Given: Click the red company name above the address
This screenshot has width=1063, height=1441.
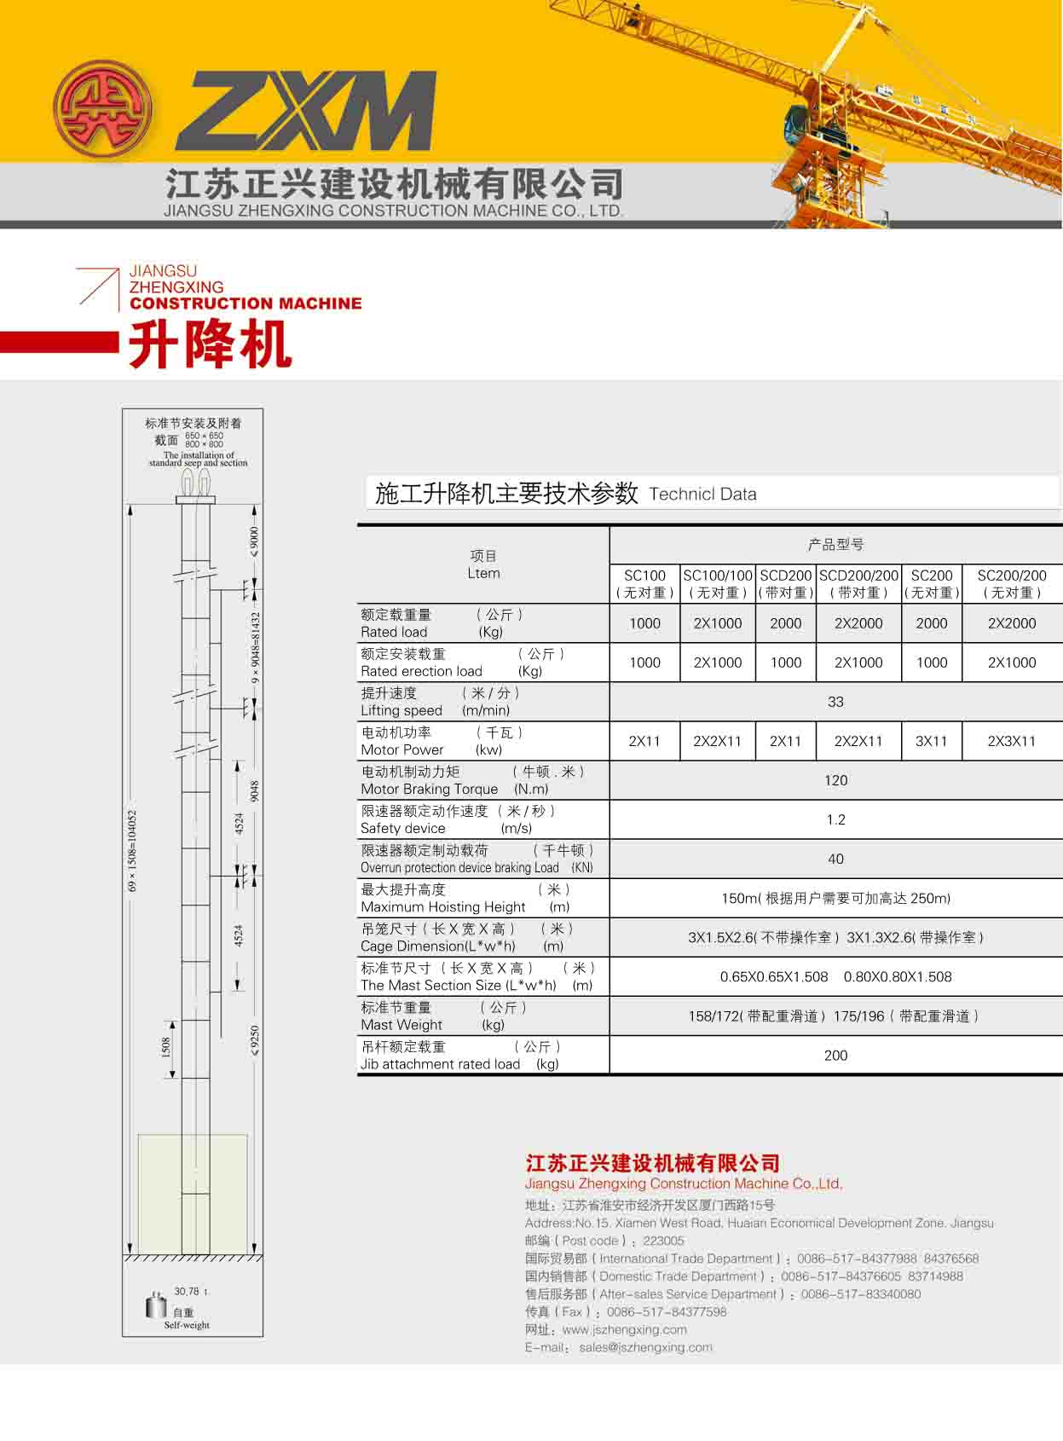Looking at the screenshot, I should [652, 1163].
